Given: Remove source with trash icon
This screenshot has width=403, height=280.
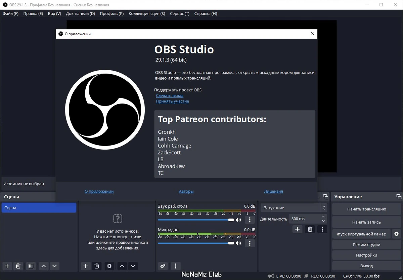Looking at the screenshot, I should 97,266.
